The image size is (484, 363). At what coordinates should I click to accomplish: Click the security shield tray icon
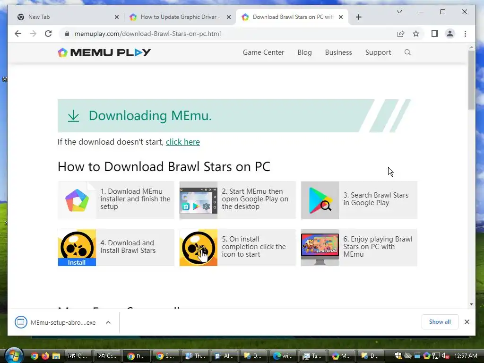tap(398, 356)
